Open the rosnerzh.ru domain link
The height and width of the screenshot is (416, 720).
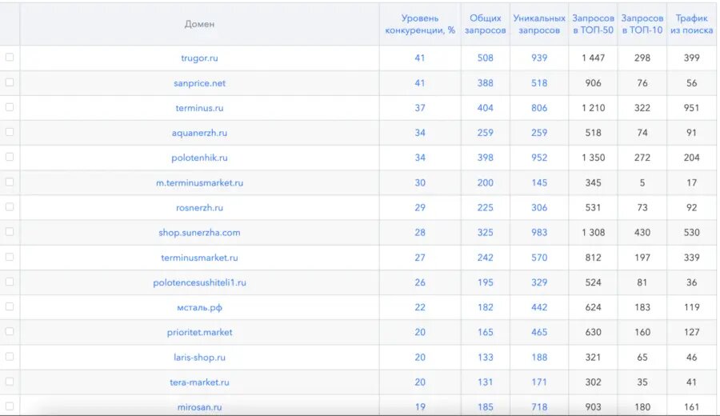pyautogui.click(x=199, y=207)
